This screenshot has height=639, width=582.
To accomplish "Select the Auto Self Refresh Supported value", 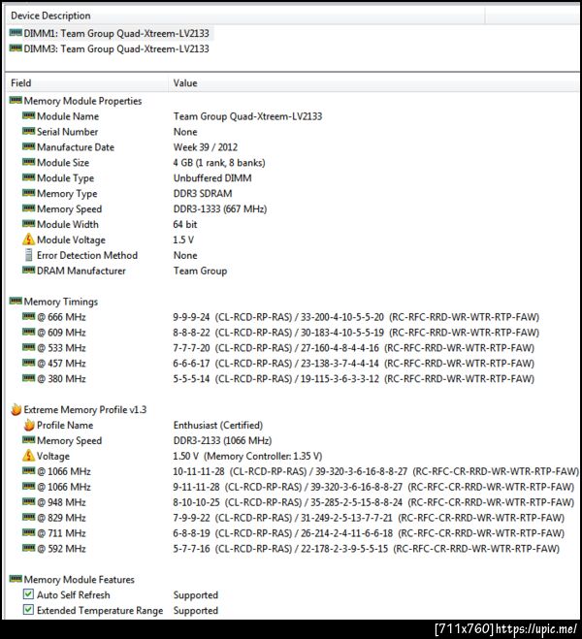I will (x=196, y=595).
